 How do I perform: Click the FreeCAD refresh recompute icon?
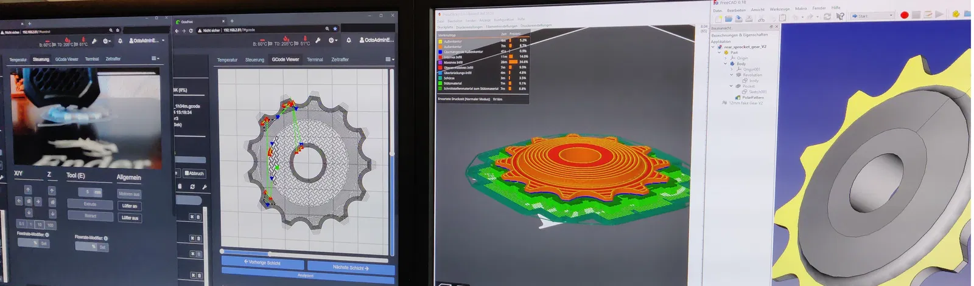827,16
